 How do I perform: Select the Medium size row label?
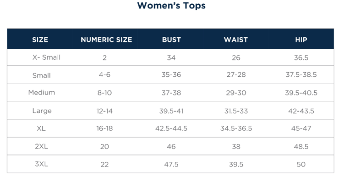[41, 93]
